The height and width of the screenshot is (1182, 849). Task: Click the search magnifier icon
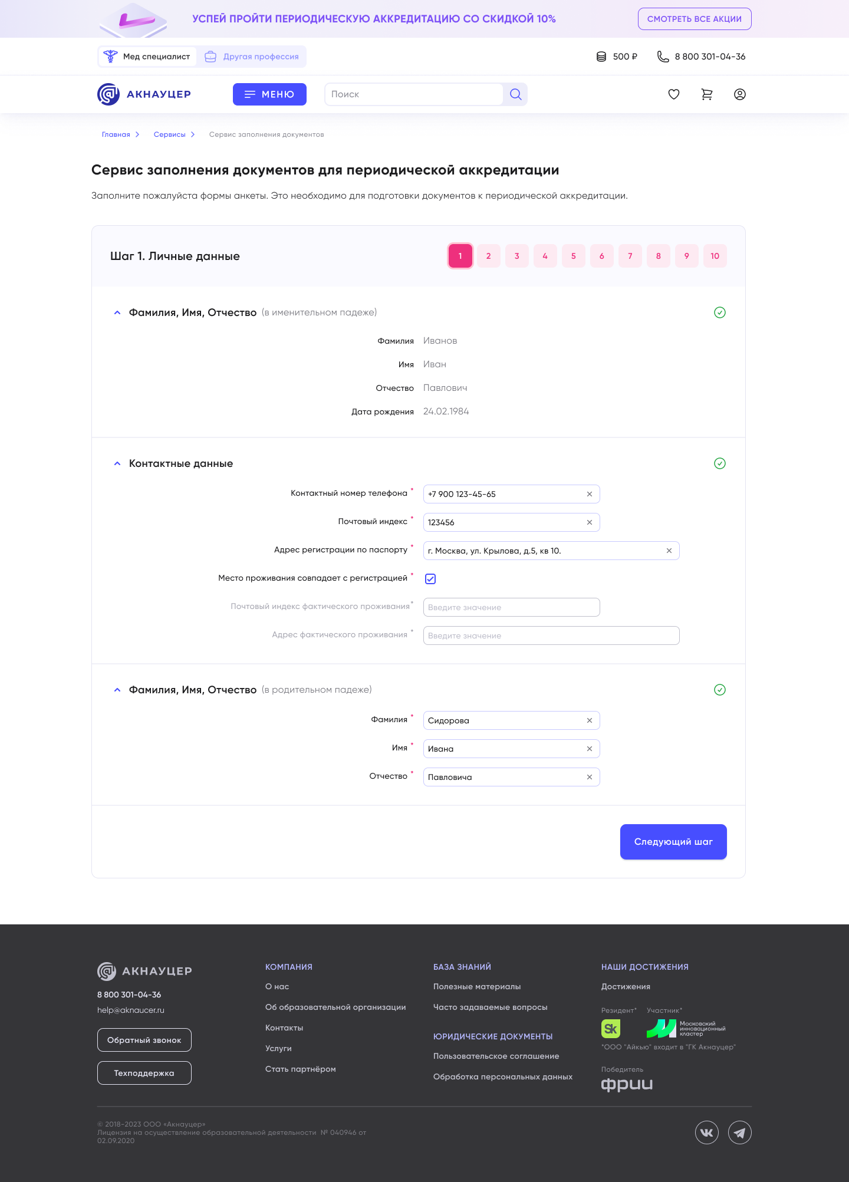[x=515, y=94]
